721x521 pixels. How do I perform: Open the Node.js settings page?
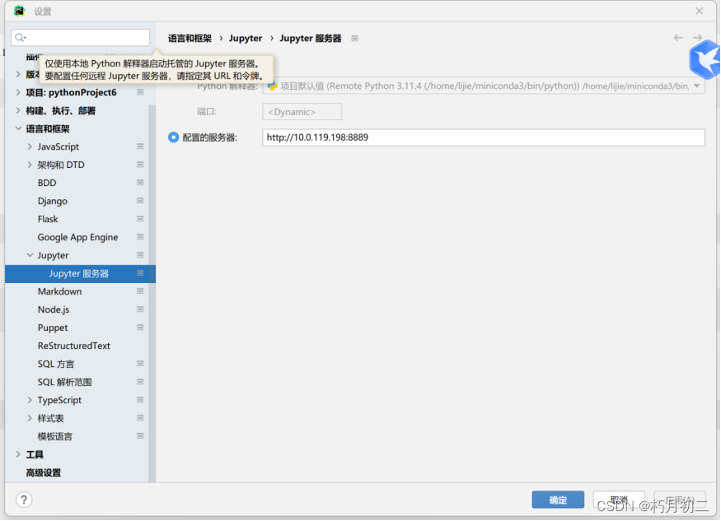54,309
